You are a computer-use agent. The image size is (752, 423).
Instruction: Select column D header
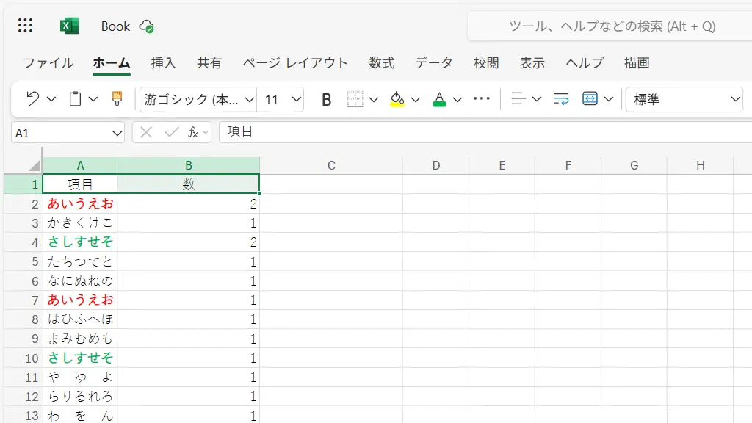point(436,165)
